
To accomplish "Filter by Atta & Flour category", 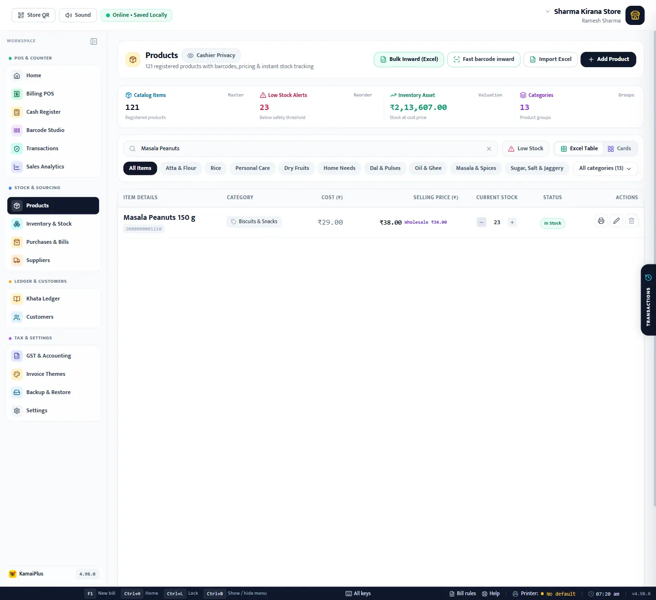I will point(181,168).
